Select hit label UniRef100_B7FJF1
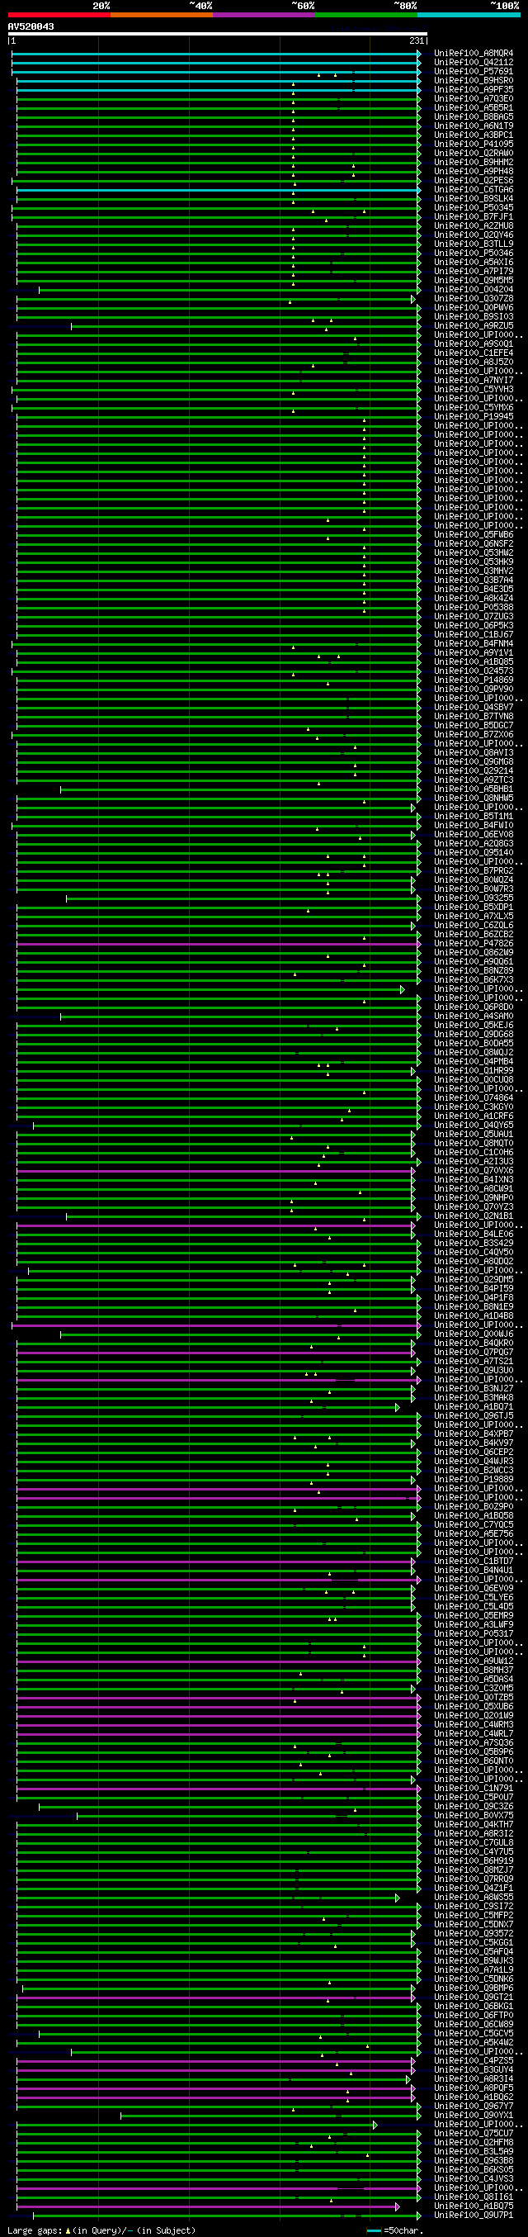Image resolution: width=528 pixels, height=2237 pixels. 474,217
